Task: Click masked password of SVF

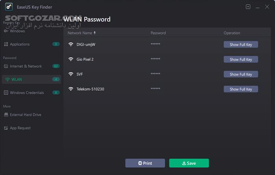Action: point(156,74)
